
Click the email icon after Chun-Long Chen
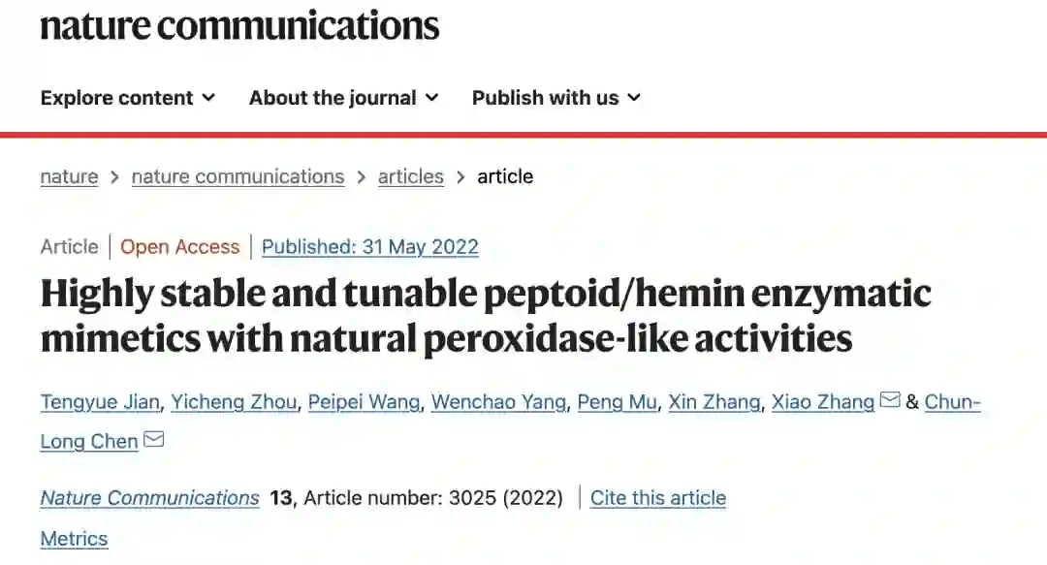pos(153,440)
